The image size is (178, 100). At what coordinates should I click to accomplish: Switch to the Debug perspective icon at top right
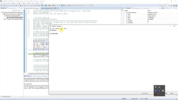coord(176,6)
